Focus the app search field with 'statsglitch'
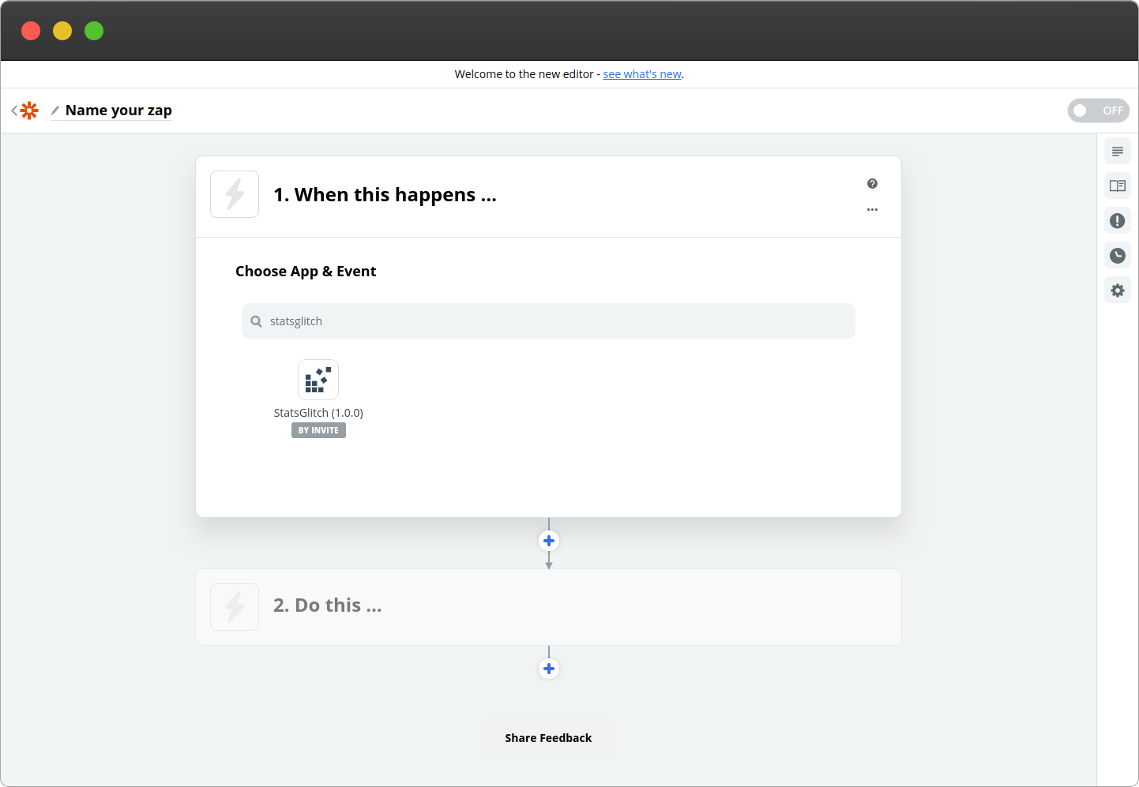 (x=548, y=321)
